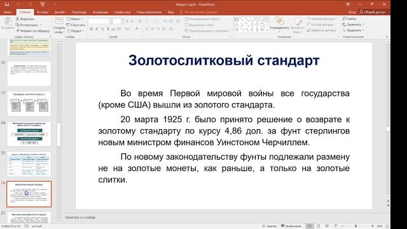Start slideshow from beginning quick access icon
This screenshot has height=229, width=407.
43,4
